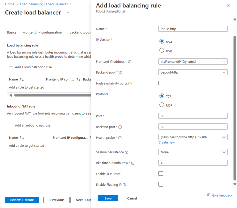The image size is (237, 208).
Task: Click the Save button
Action: 108,198
